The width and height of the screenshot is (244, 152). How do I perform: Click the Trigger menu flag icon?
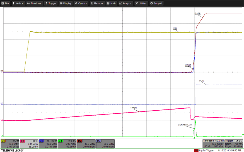[x=46, y=3]
